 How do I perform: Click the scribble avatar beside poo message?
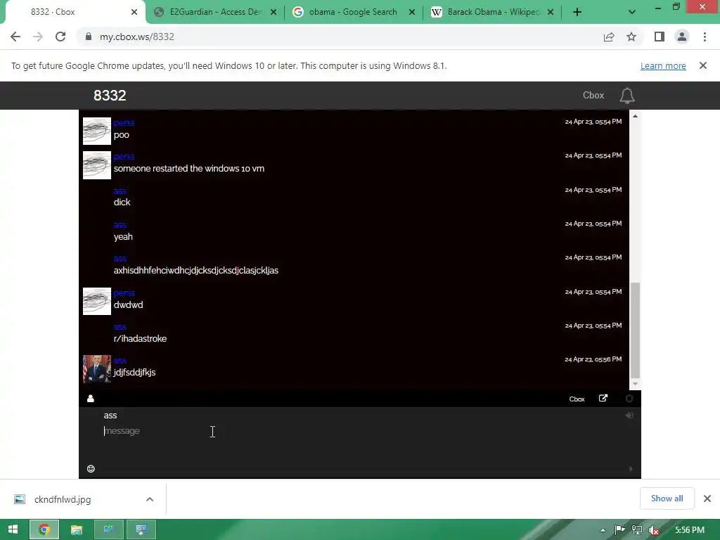click(97, 131)
